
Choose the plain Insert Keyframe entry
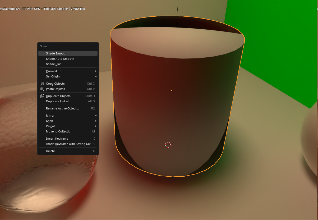point(57,139)
